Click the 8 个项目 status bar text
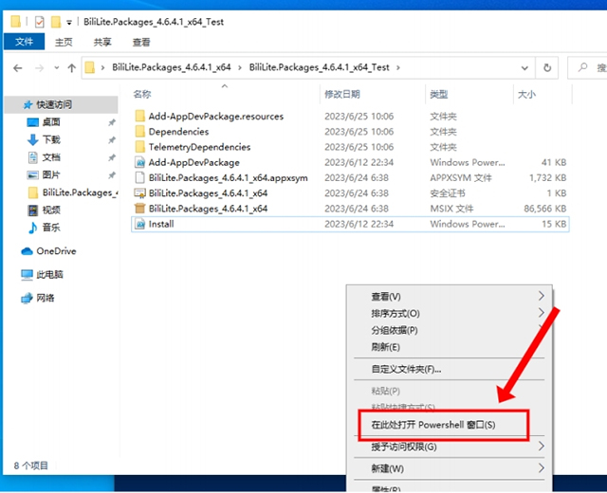This screenshot has height=493, width=607. 31,466
